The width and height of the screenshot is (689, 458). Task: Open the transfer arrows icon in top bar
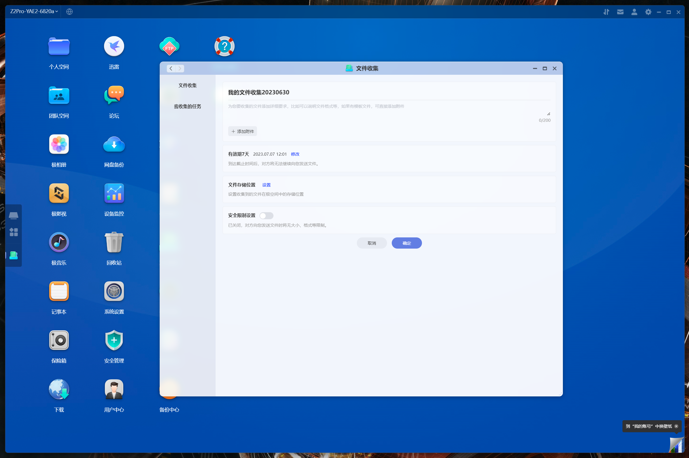(606, 12)
